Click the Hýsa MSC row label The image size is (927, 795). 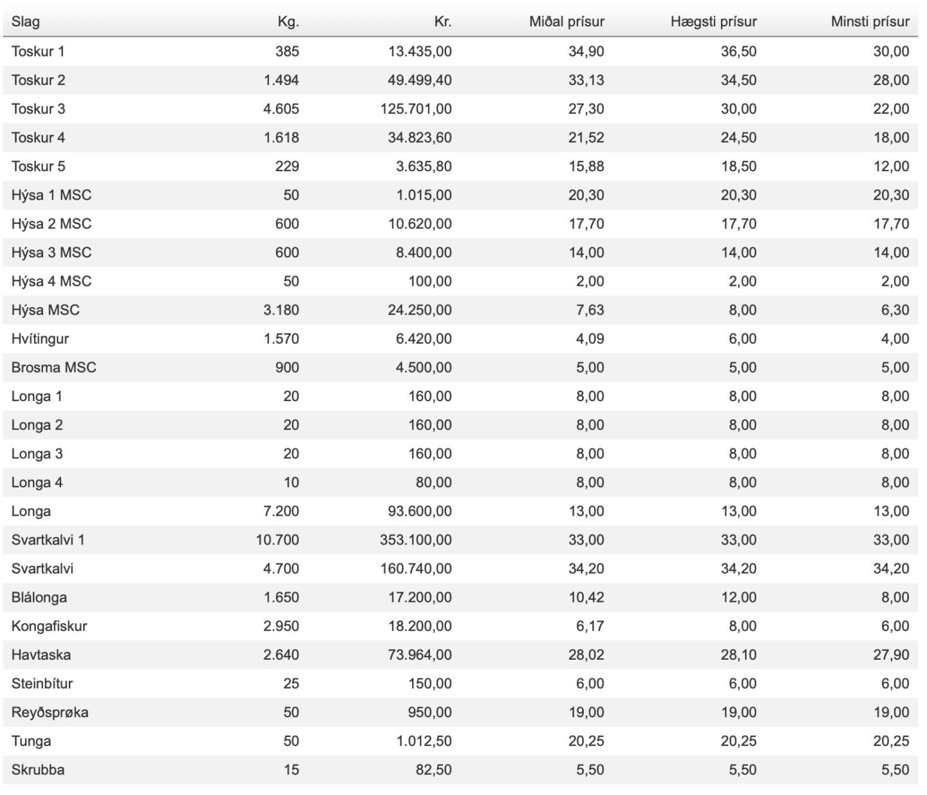pyautogui.click(x=45, y=310)
